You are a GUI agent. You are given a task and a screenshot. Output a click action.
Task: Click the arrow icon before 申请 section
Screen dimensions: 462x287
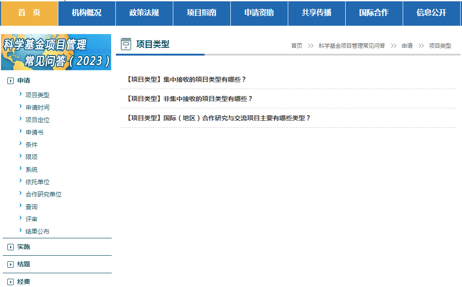pyautogui.click(x=10, y=80)
